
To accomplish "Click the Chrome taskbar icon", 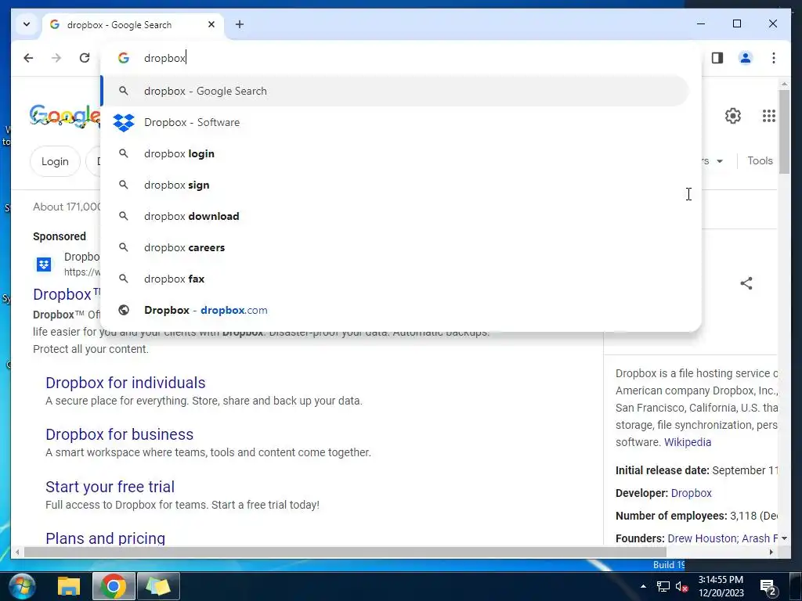I will (x=114, y=586).
